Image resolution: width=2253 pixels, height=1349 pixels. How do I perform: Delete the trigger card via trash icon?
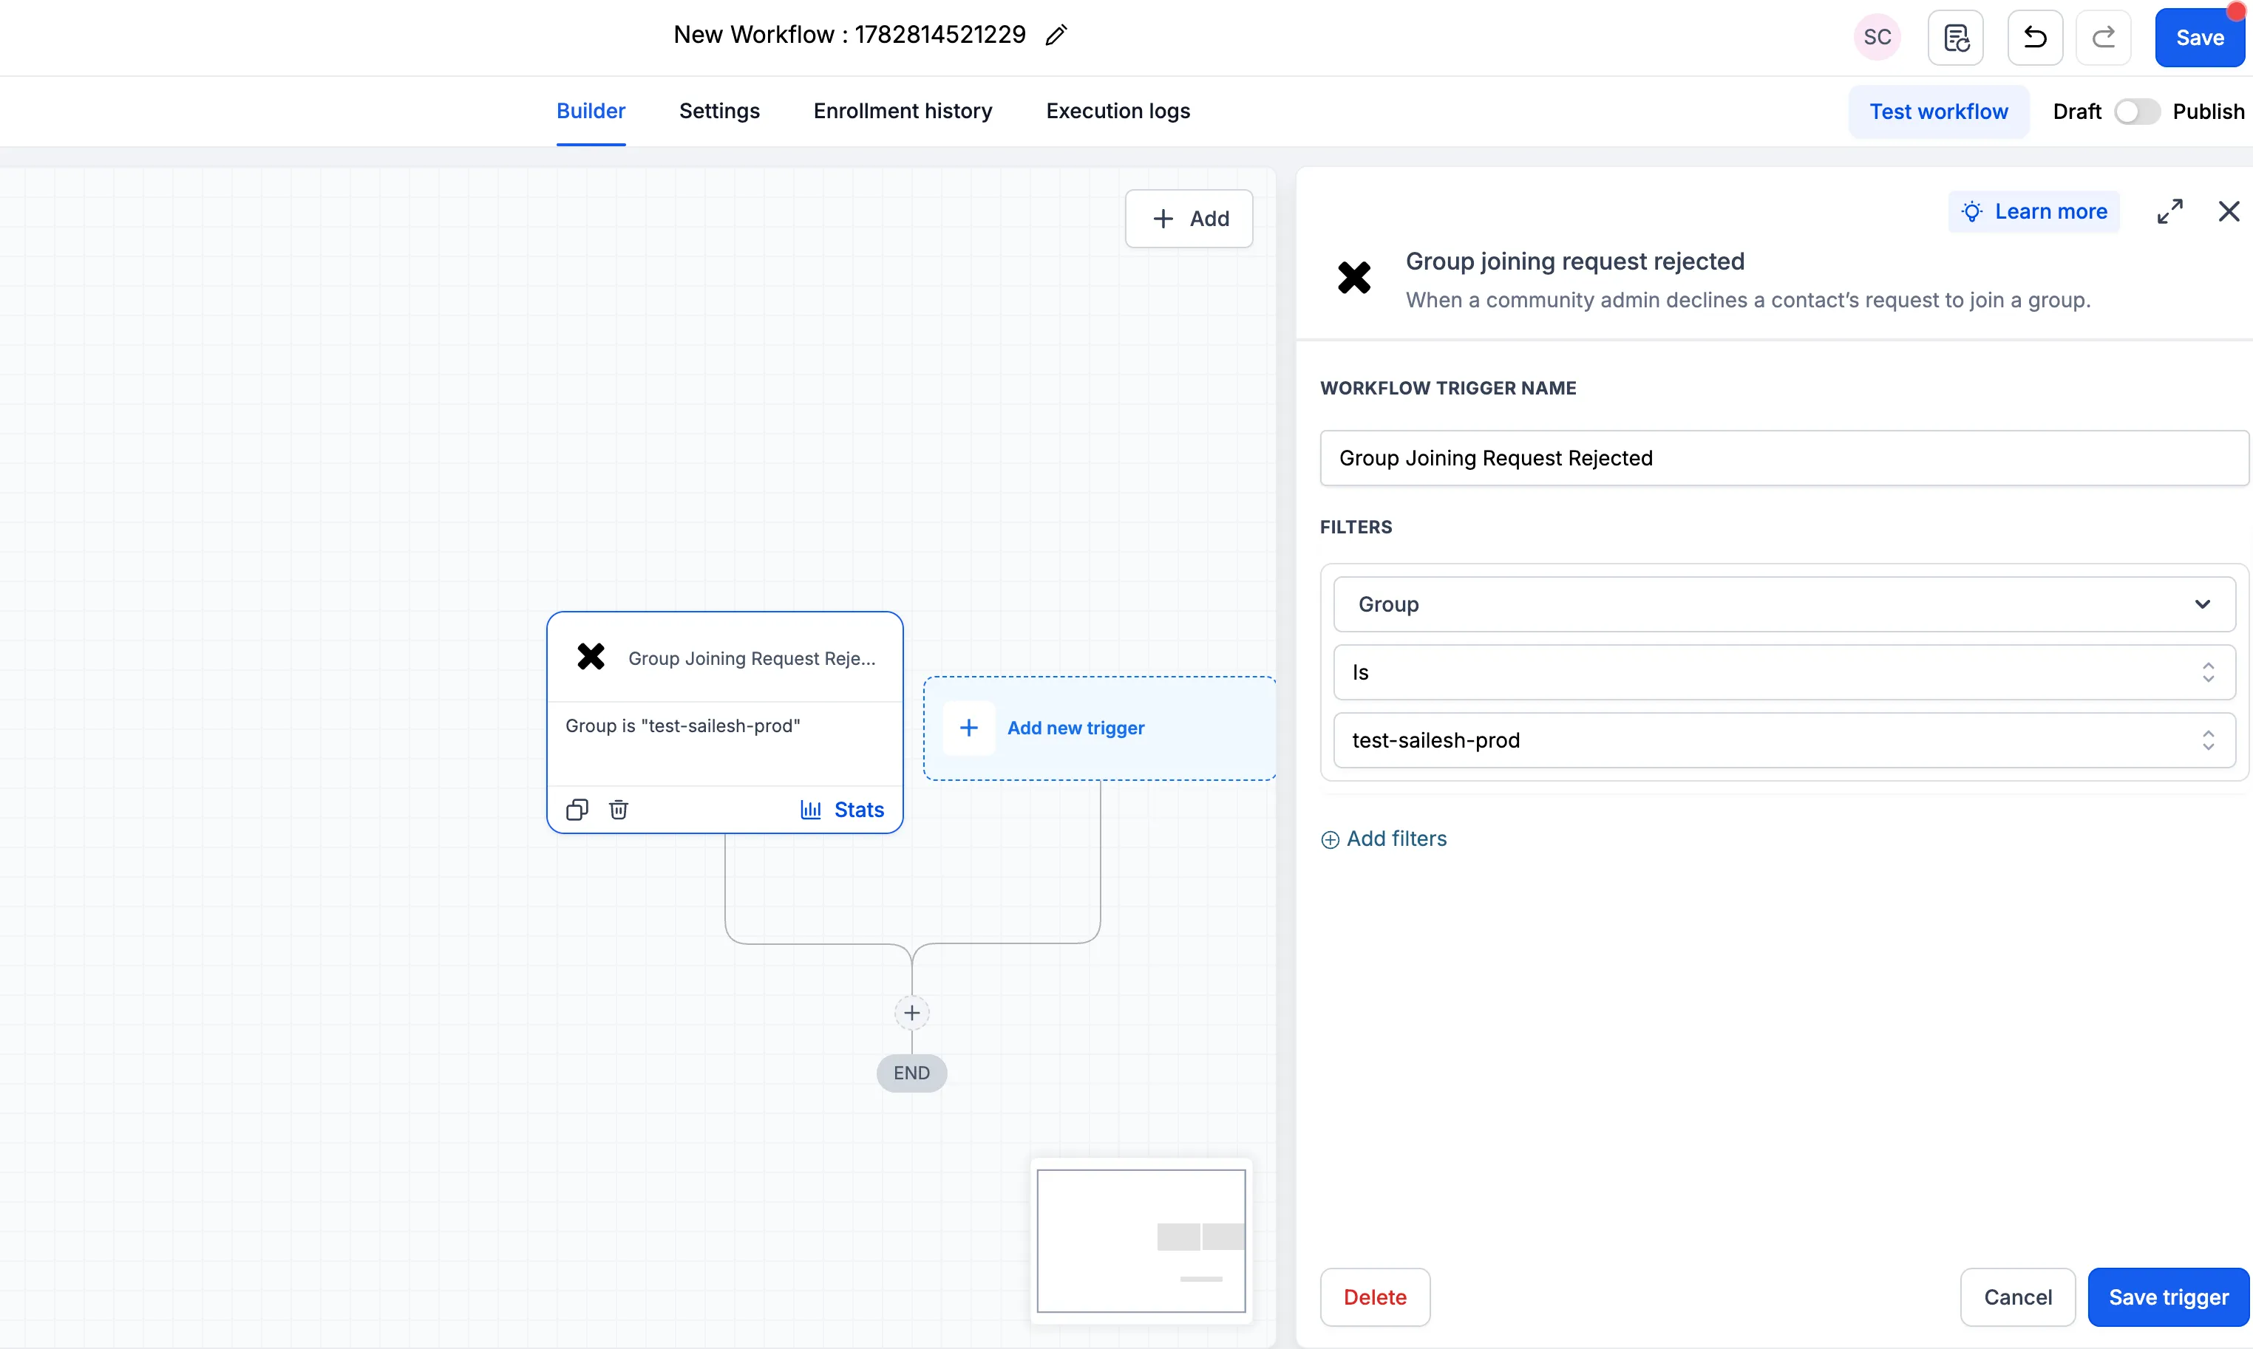click(619, 809)
